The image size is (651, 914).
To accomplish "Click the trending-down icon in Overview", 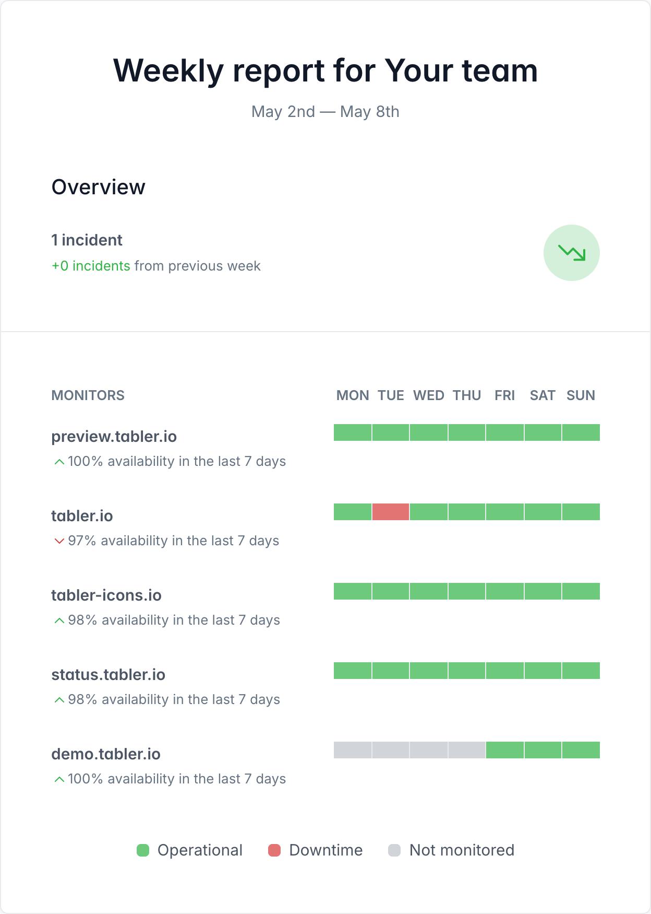I will (x=572, y=253).
